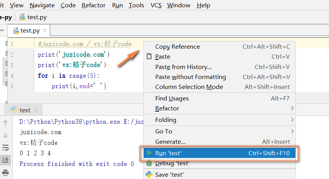Choose Paste from context menu
Image resolution: width=329 pixels, height=179 pixels.
coord(220,57)
